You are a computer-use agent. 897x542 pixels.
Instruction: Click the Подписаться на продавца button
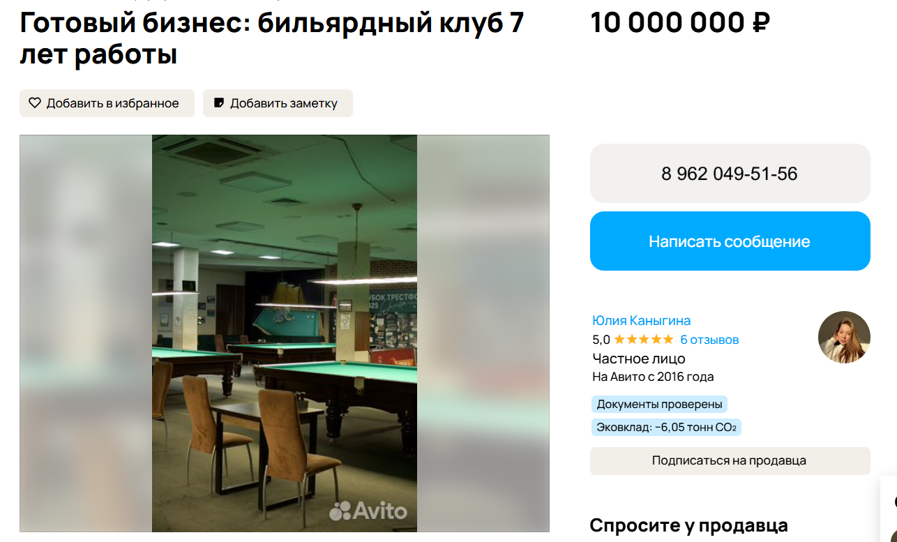[730, 460]
